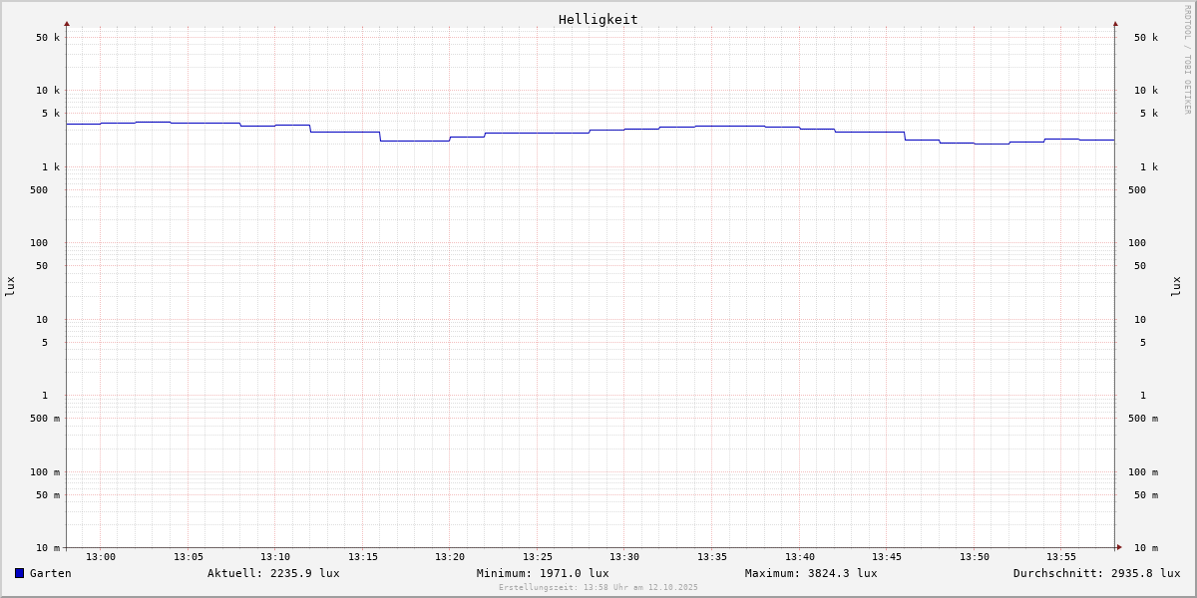The height and width of the screenshot is (598, 1197).
Task: Click the Minimum 1971.0 lux value
Action: tap(543, 573)
